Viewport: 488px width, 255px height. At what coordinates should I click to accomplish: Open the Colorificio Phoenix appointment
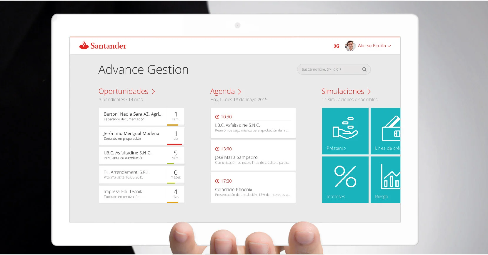(x=253, y=187)
